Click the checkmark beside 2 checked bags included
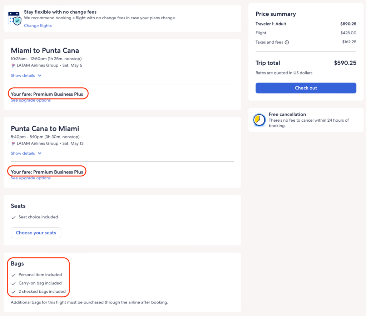The image size is (366, 316). click(x=14, y=292)
